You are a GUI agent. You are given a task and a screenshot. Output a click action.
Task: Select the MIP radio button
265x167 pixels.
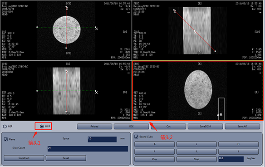[5, 127]
